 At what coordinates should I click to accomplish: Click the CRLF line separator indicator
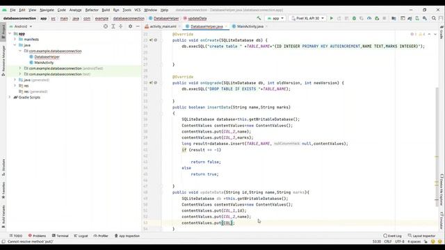pos(388,242)
